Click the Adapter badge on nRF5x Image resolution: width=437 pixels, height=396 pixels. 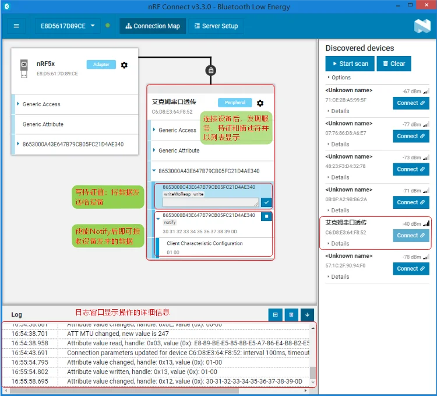tap(101, 64)
